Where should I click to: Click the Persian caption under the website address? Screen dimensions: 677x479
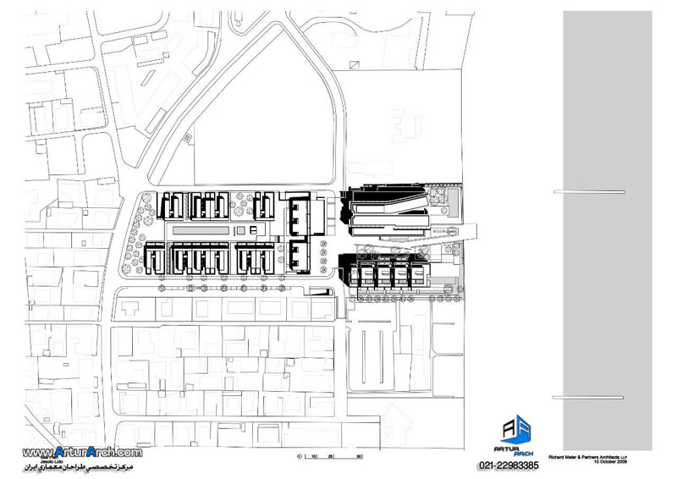pos(78,468)
